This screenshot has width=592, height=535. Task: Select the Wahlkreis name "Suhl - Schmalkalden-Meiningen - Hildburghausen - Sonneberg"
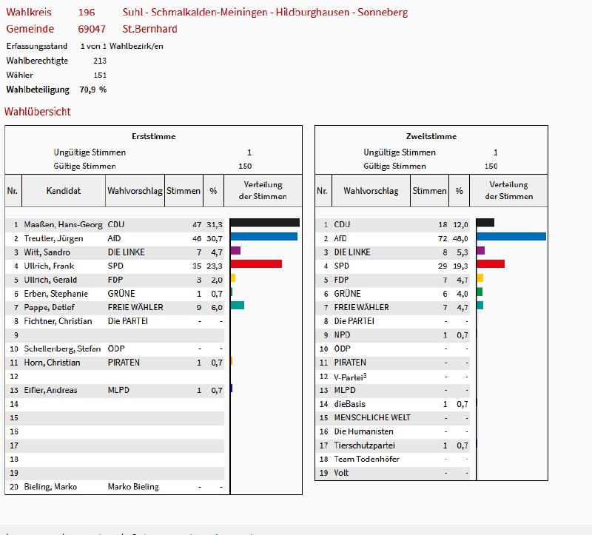[x=265, y=13]
